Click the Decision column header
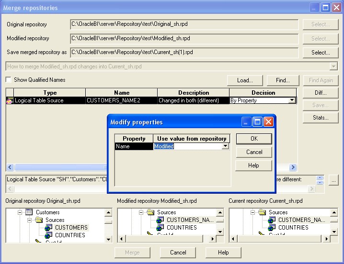 263,93
